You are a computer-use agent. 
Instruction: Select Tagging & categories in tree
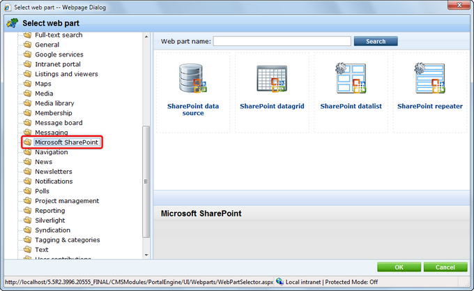click(67, 240)
